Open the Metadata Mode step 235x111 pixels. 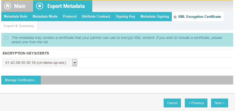pyautogui.click(x=45, y=17)
